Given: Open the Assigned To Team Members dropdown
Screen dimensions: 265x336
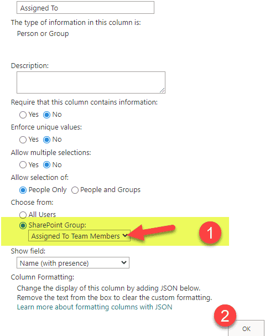Looking at the screenshot, I should tap(79, 236).
